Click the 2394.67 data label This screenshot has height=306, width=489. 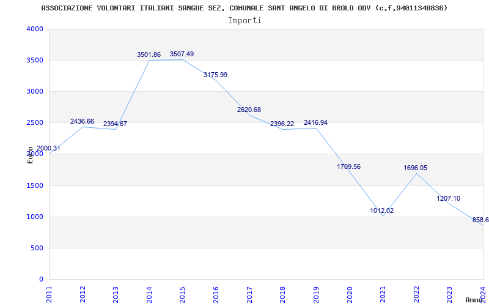click(x=115, y=124)
